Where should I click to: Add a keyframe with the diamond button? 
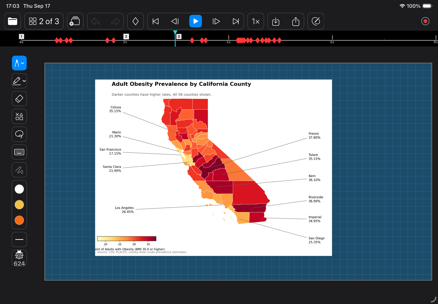point(136,21)
